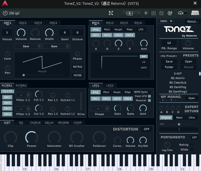
Task: Click the save preset download icon
Action: pyautogui.click(x=153, y=13)
